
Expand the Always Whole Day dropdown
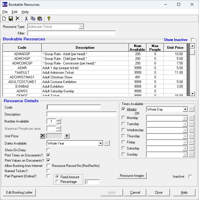click(x=185, y=109)
